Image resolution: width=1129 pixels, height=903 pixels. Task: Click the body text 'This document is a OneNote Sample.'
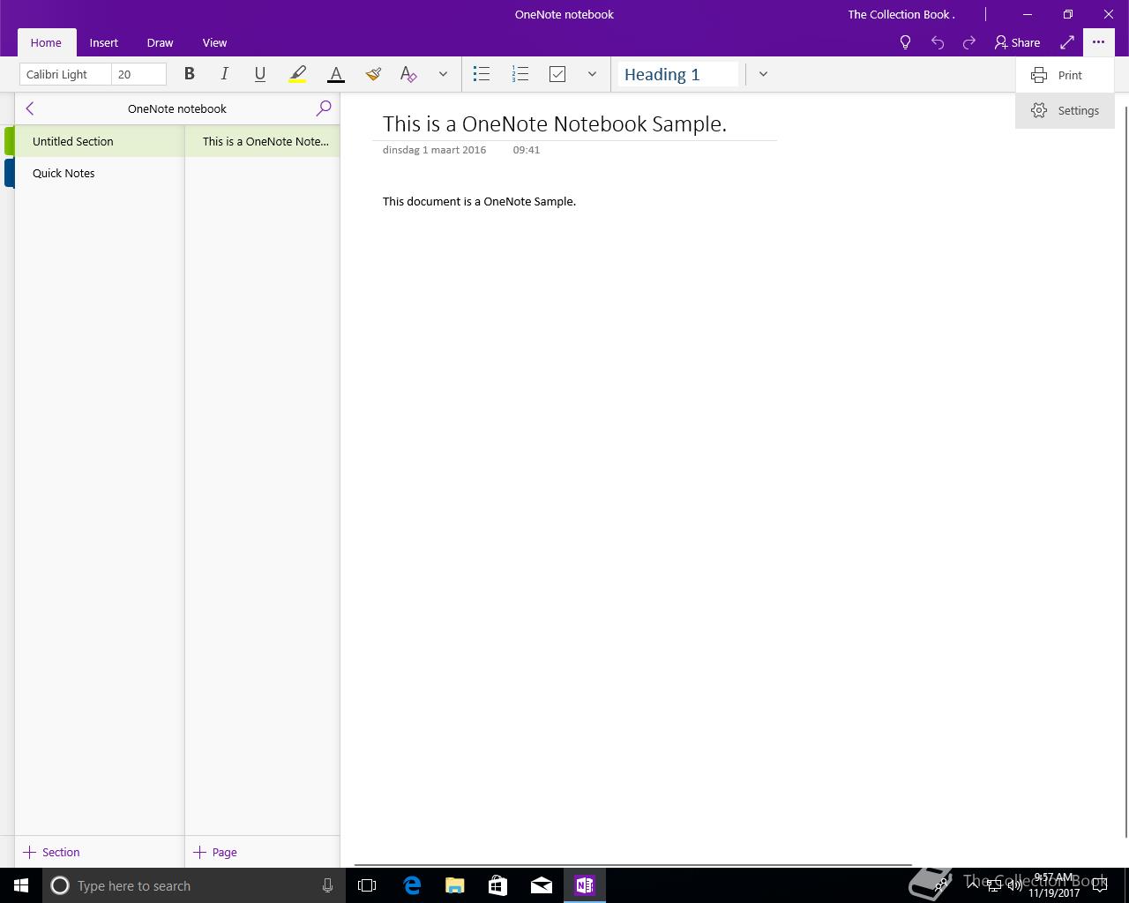(x=479, y=201)
